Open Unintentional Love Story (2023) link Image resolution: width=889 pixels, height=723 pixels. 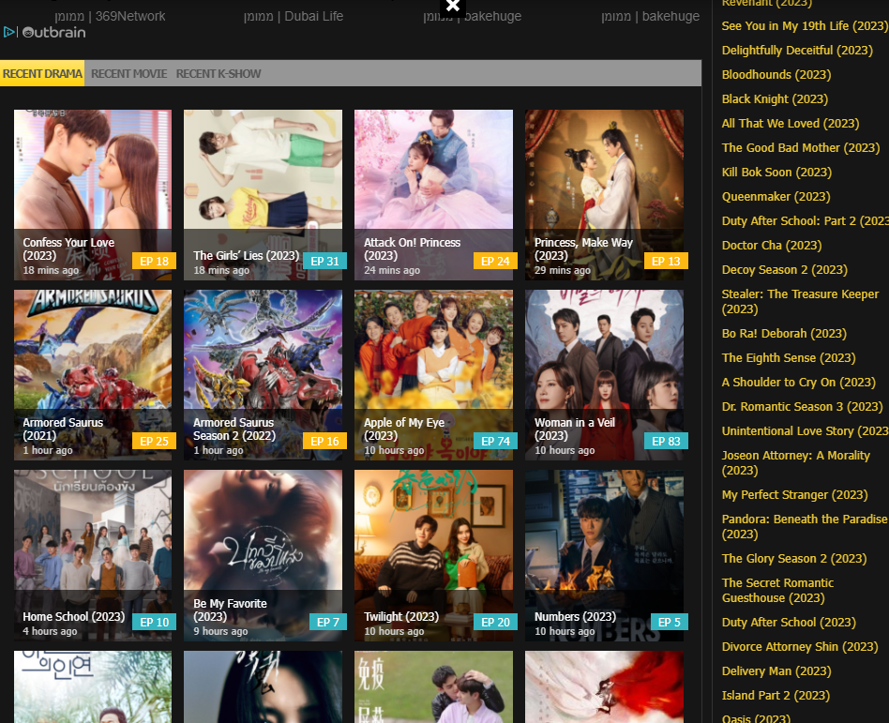point(806,431)
